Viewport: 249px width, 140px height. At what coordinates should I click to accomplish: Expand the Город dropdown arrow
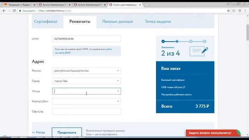click(118, 81)
